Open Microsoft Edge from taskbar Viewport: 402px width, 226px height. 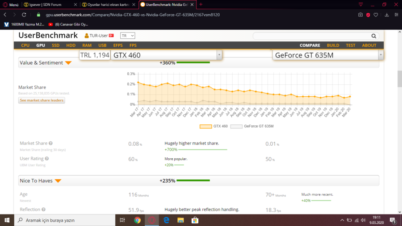point(166,220)
